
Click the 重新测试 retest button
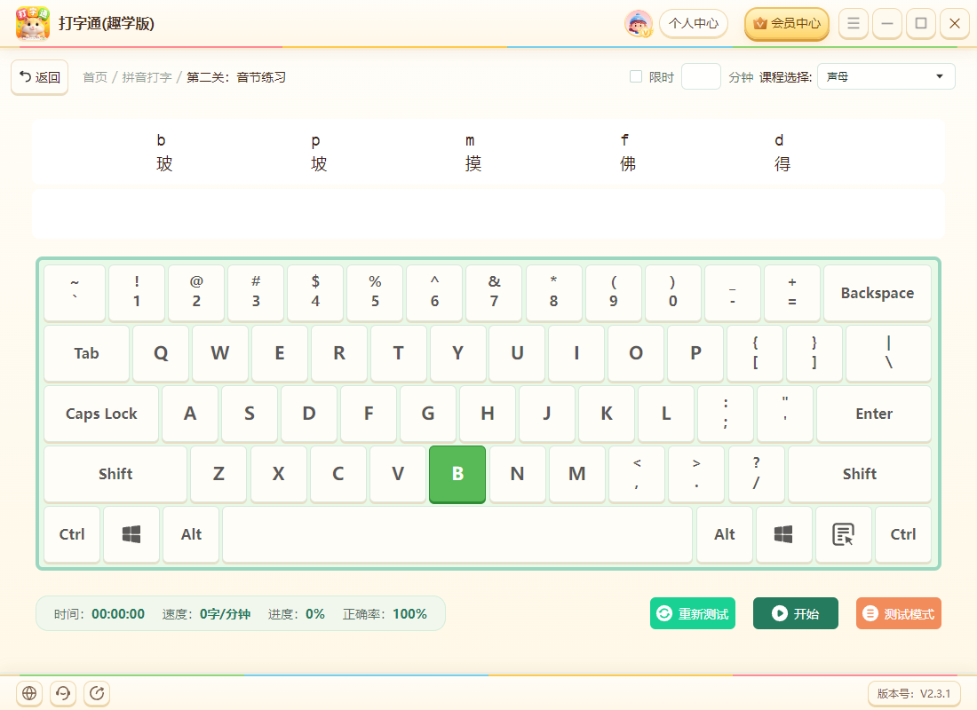693,613
